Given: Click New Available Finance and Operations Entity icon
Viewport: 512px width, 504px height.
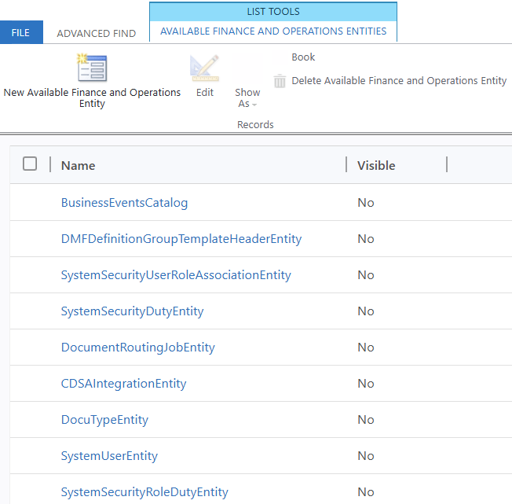Looking at the screenshot, I should [x=92, y=68].
